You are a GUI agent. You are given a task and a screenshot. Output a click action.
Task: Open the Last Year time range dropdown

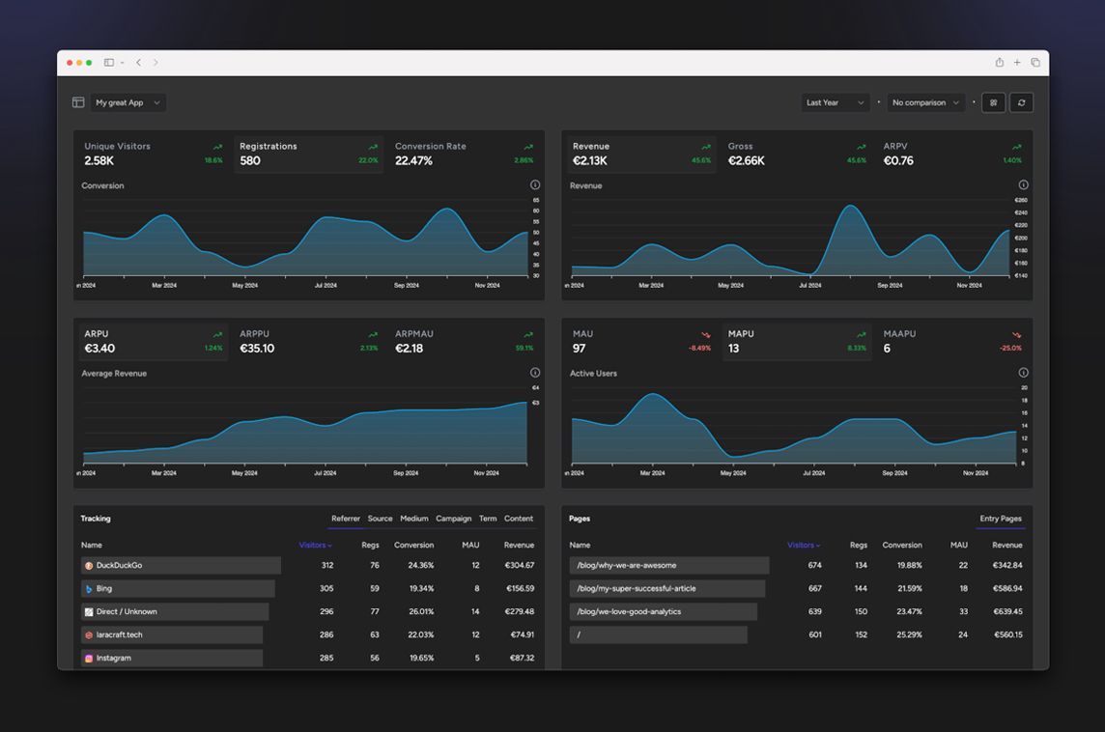point(835,102)
